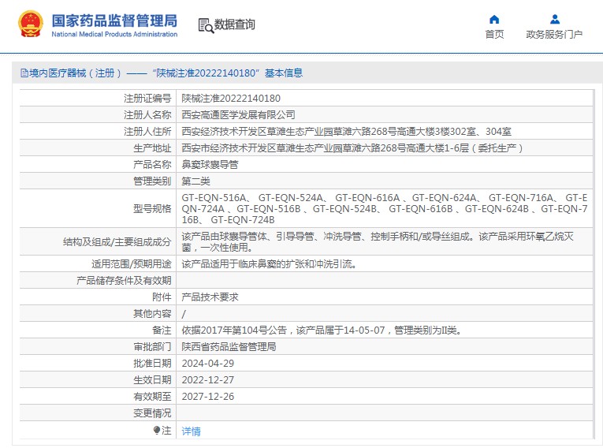Screen dimensions: 603x448
Task: Click the bullet icon beside 注
Action: pos(157,430)
